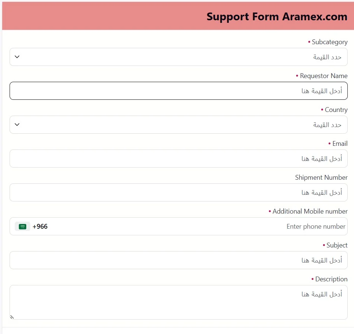Click the Requestor Name label
The width and height of the screenshot is (354, 334).
pyautogui.click(x=323, y=76)
